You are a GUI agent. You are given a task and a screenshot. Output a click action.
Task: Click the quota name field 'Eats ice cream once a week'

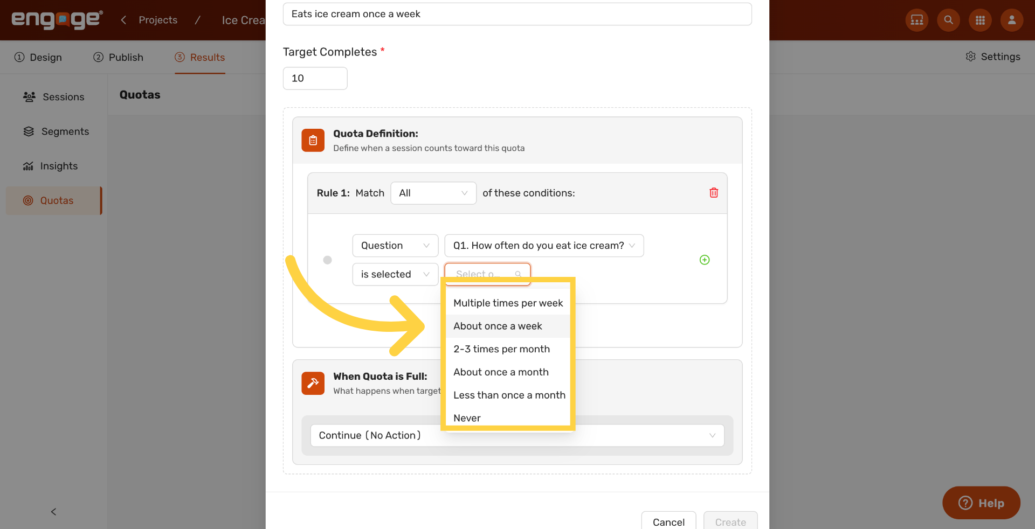pyautogui.click(x=517, y=14)
